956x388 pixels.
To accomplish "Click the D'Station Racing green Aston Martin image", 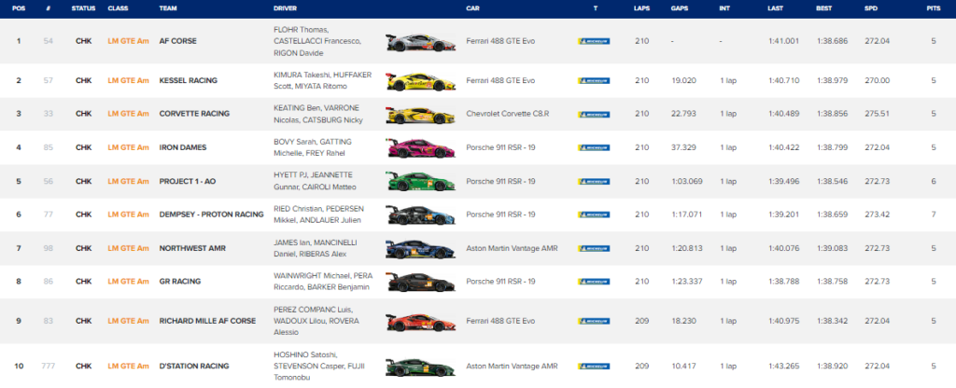I will [420, 367].
